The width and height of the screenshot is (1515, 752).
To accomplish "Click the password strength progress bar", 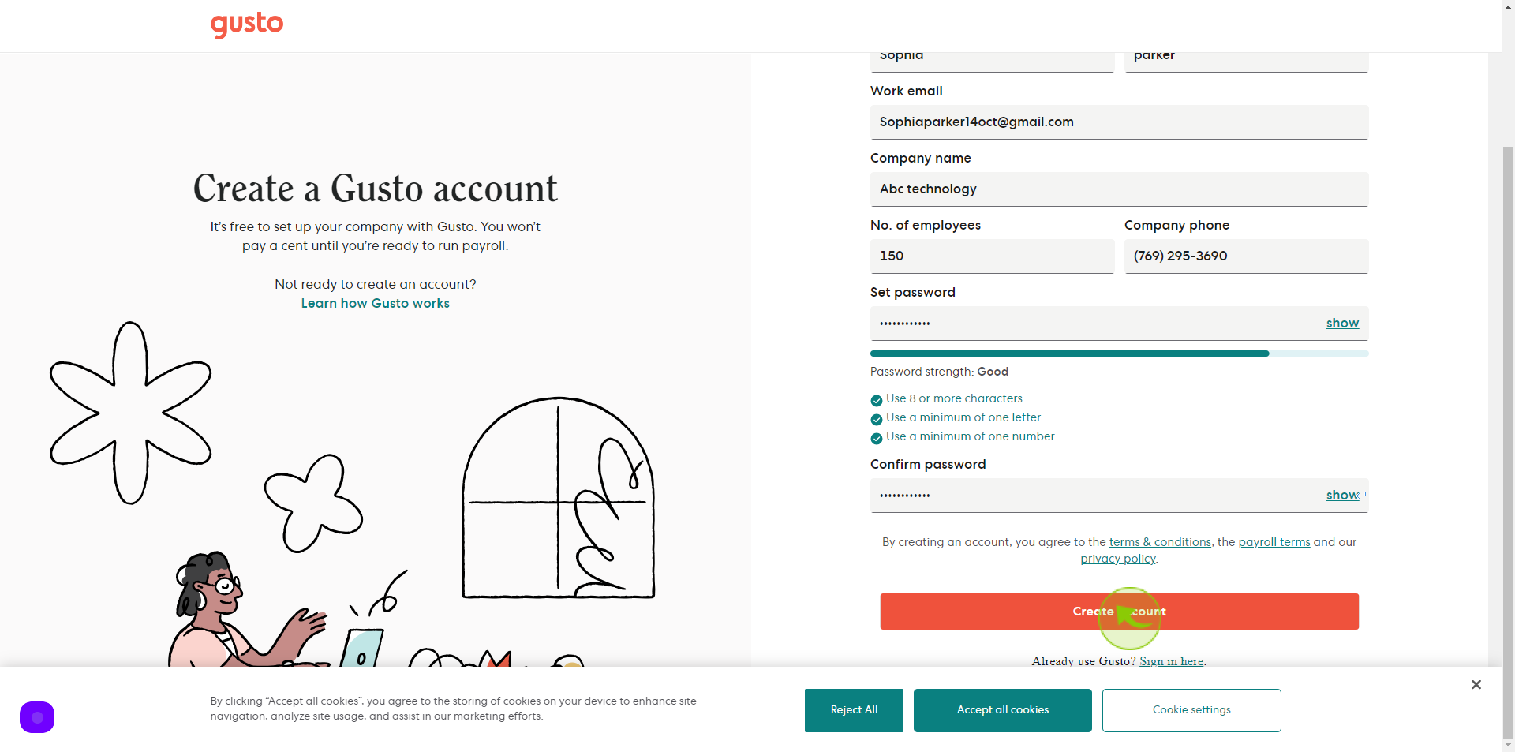I will pos(1119,354).
